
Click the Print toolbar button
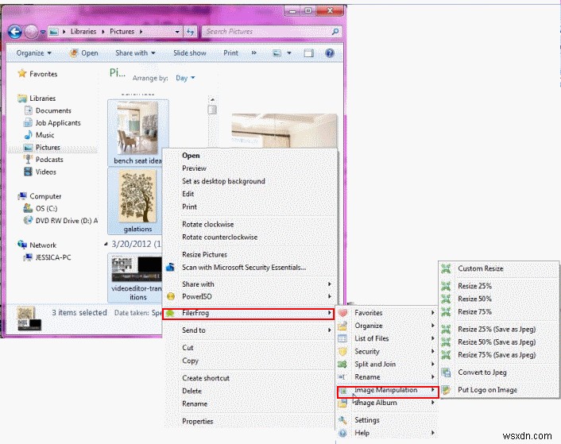coord(230,53)
